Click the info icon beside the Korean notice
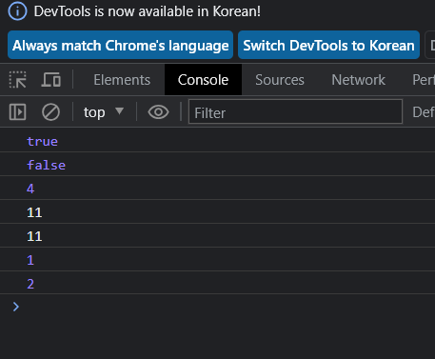The width and height of the screenshot is (435, 359). tap(17, 11)
